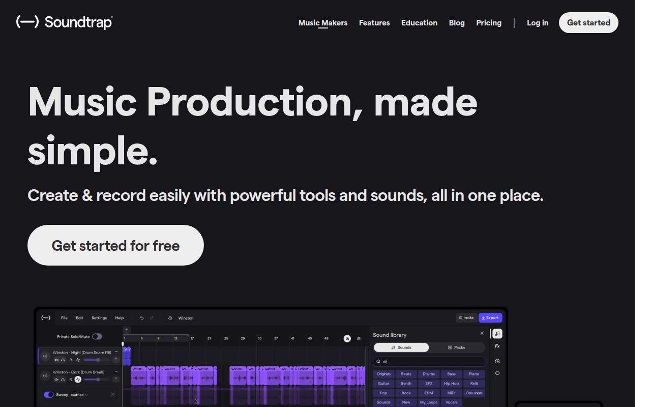Solo Winston - Night track with headphones icon
Screen dimensions: 651x407
tap(63, 360)
